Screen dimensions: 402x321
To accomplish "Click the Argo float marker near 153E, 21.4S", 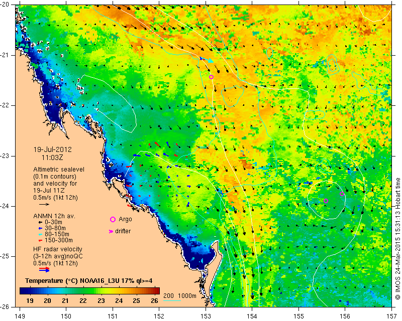I will [211, 77].
